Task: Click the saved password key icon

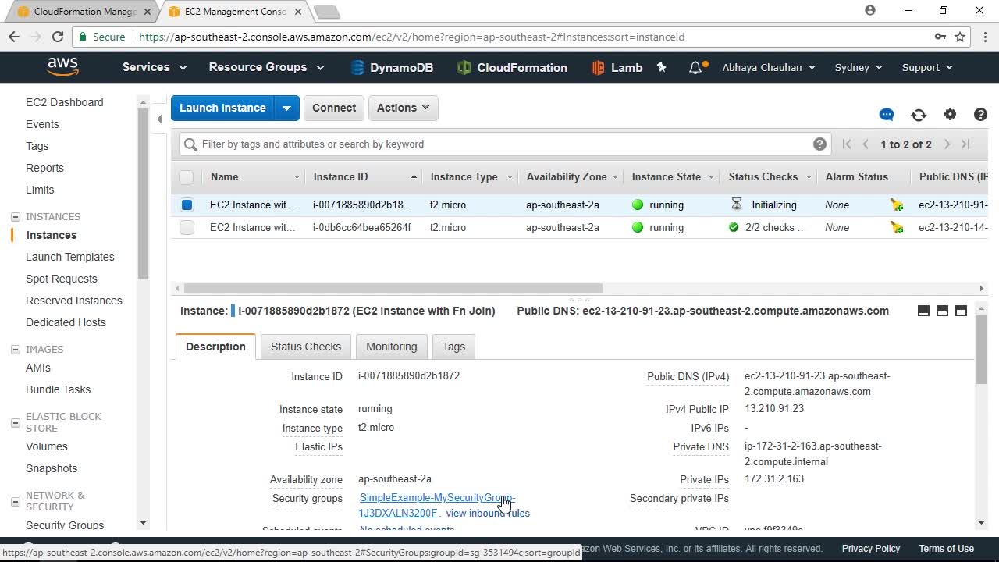Action: point(940,37)
